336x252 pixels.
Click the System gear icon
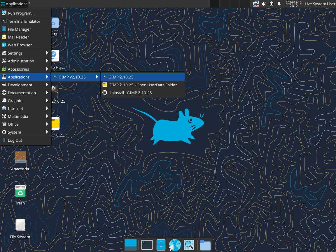point(4,132)
